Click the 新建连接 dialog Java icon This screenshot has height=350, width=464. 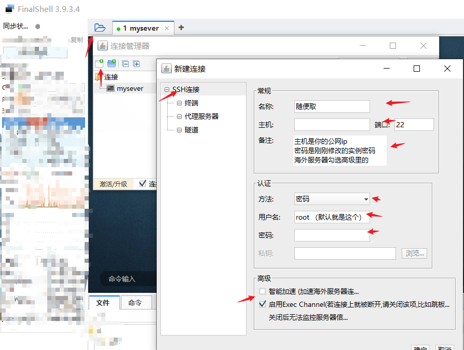click(x=167, y=69)
